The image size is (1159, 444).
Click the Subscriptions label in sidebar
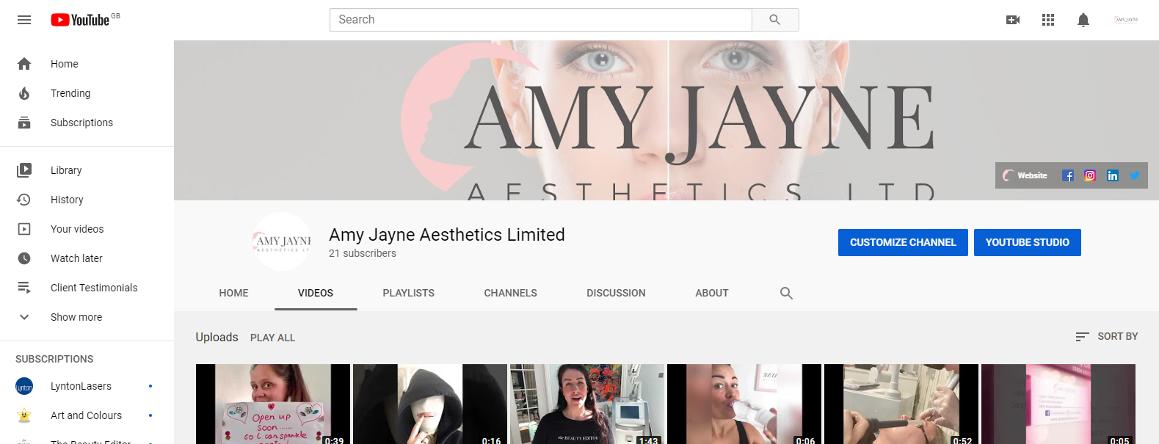tap(81, 123)
